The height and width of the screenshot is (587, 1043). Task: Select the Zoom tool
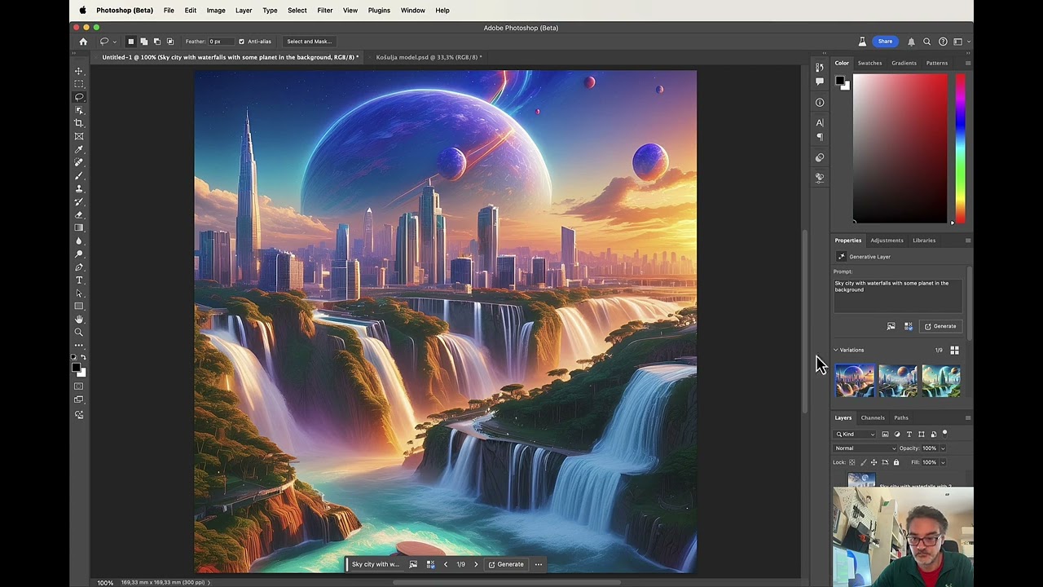coord(79,332)
